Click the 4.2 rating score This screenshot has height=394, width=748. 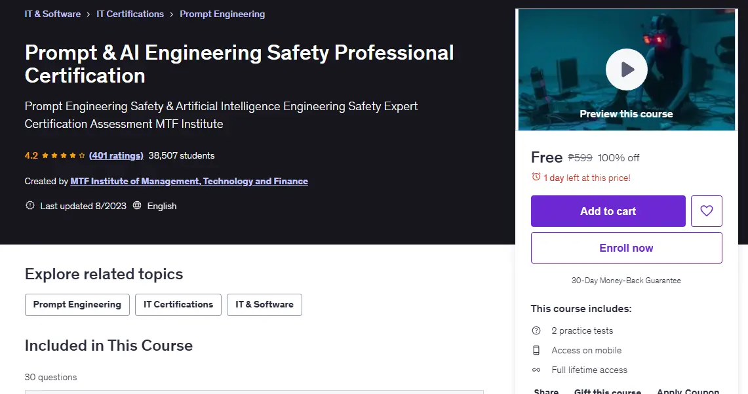pyautogui.click(x=31, y=155)
